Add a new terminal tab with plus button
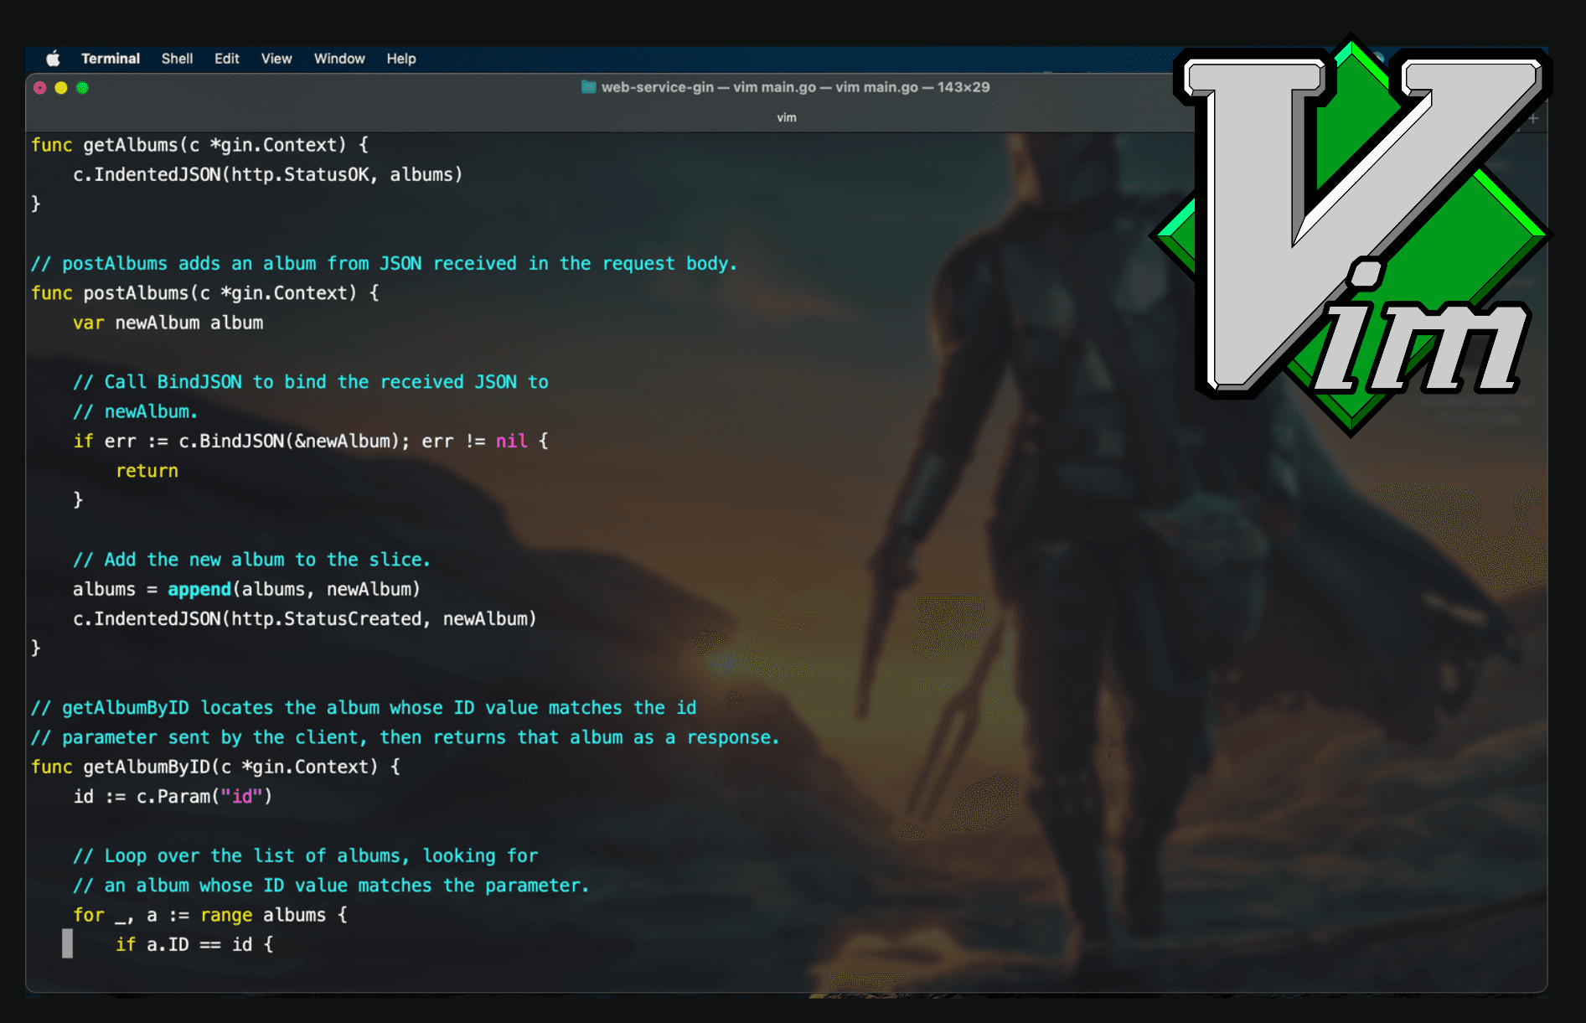This screenshot has width=1586, height=1023. (1532, 119)
